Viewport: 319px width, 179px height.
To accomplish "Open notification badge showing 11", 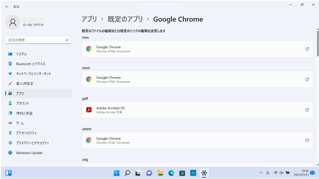I will tap(313, 173).
